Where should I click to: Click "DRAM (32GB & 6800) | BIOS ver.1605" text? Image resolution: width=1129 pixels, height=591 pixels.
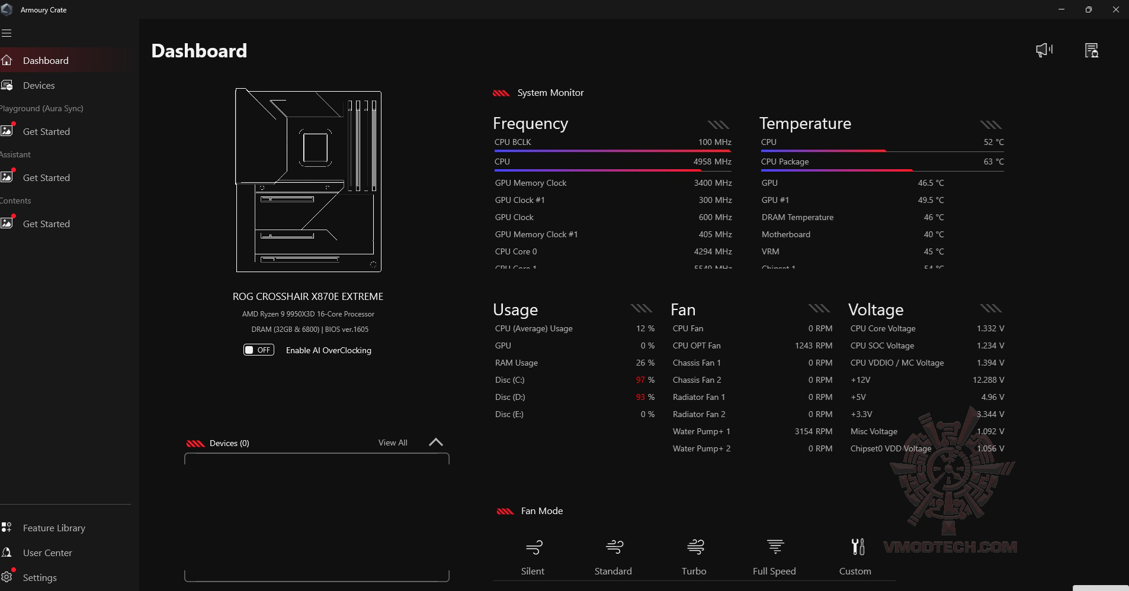point(310,330)
